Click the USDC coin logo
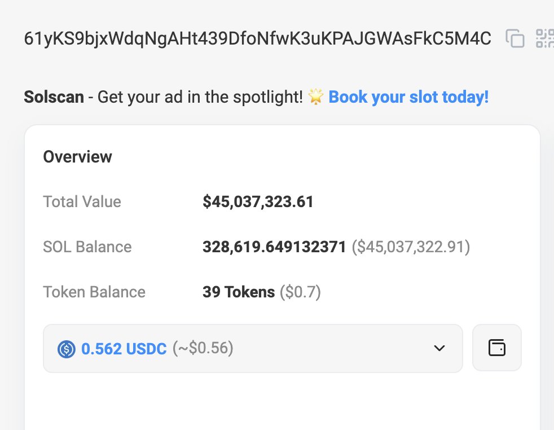 pos(67,349)
